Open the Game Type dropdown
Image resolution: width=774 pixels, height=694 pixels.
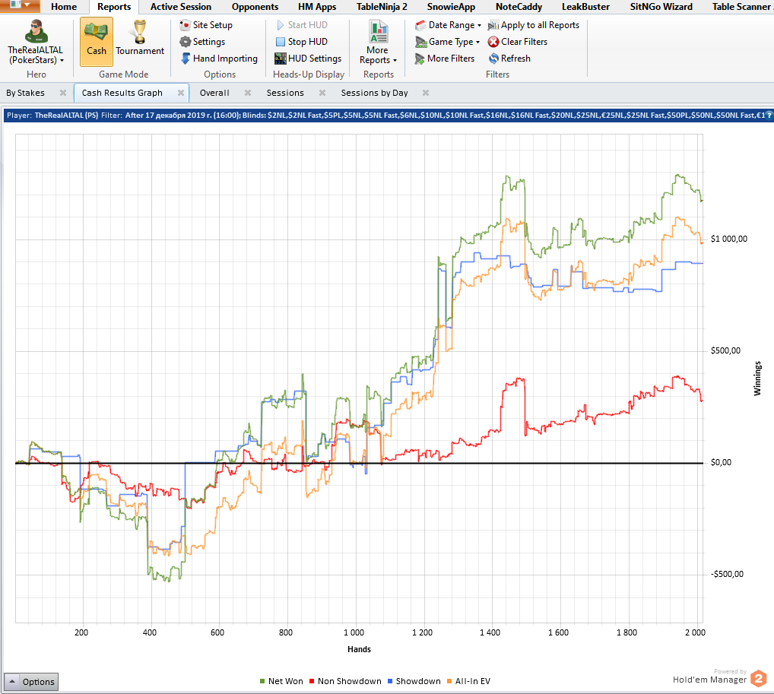tap(447, 42)
